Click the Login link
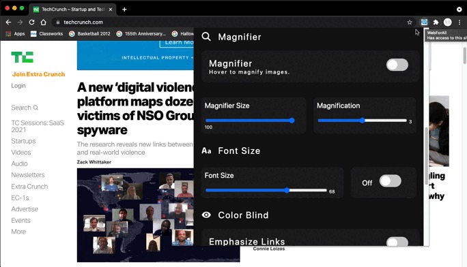 18,86
